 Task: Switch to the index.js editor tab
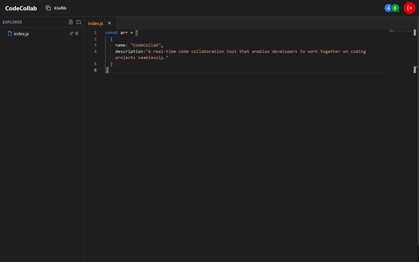point(95,23)
